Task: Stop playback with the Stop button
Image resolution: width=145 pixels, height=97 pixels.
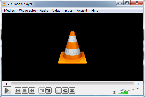Action: 25,90
